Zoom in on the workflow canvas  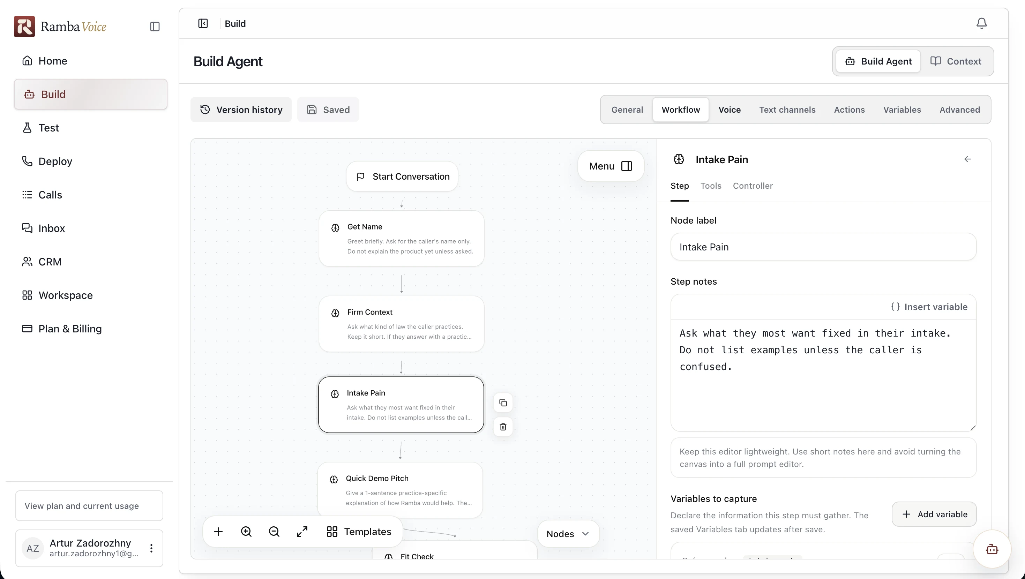pyautogui.click(x=246, y=532)
